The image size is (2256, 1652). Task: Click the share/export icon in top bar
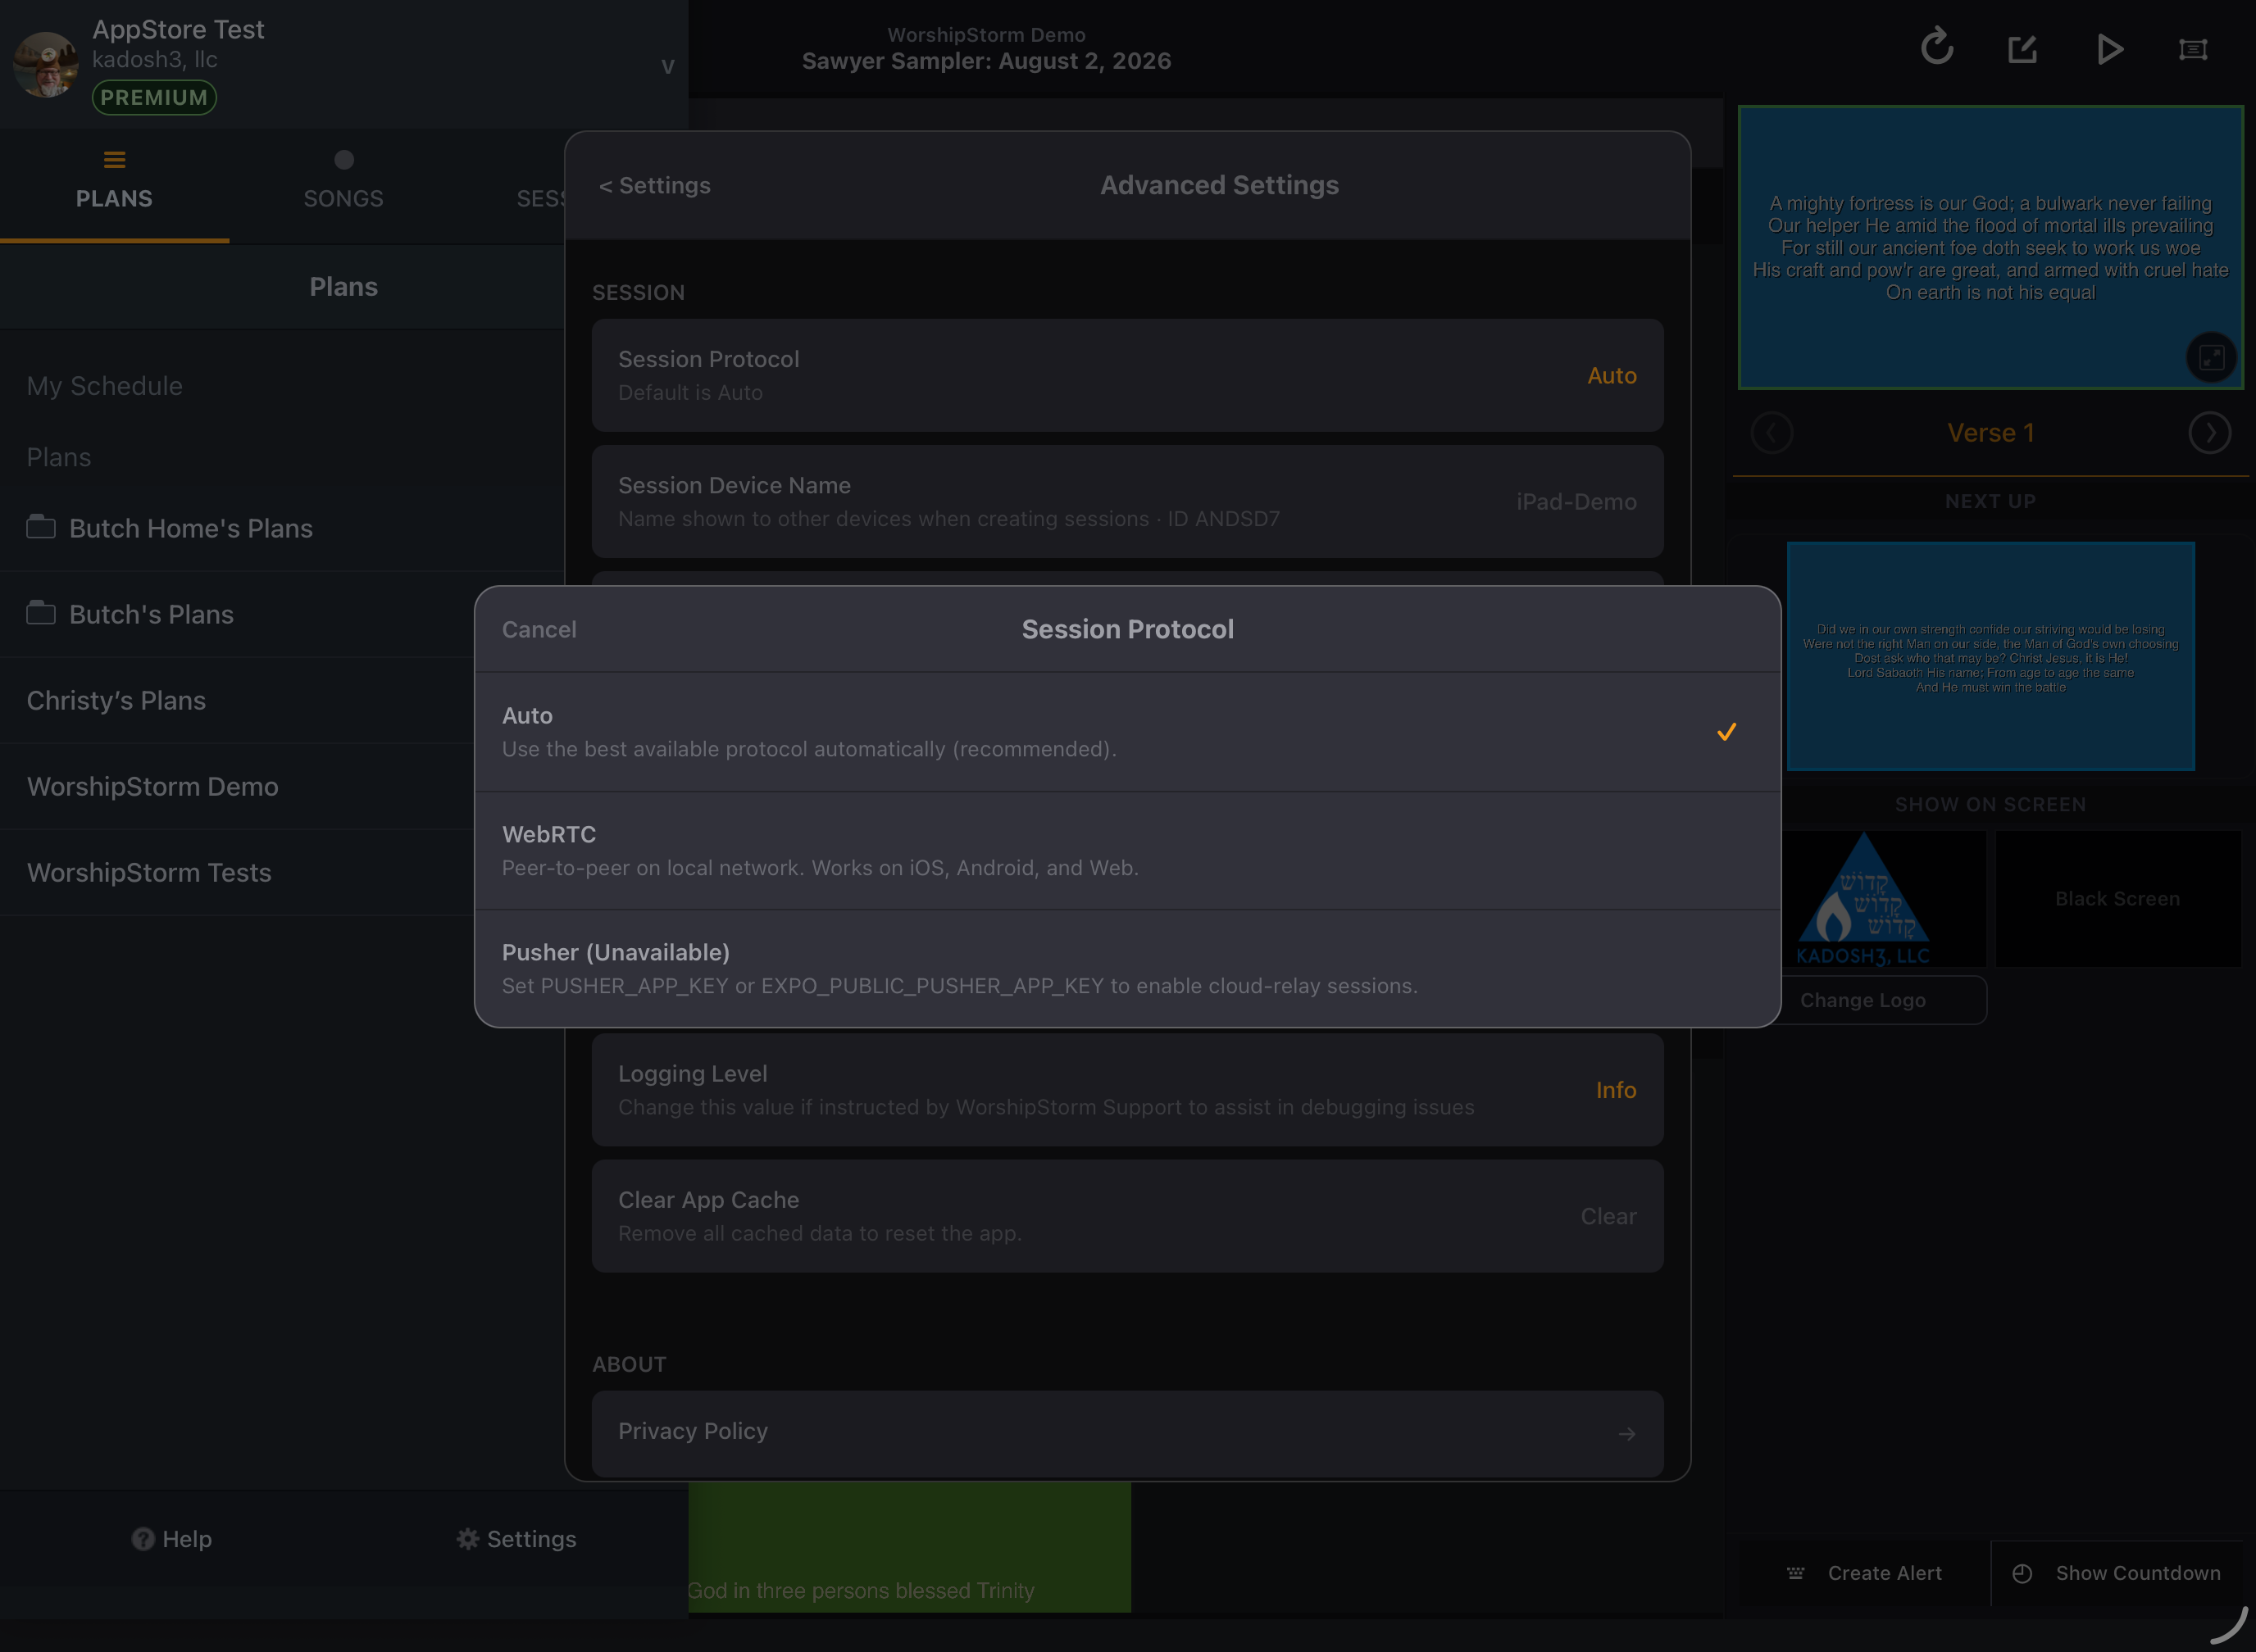point(2023,48)
